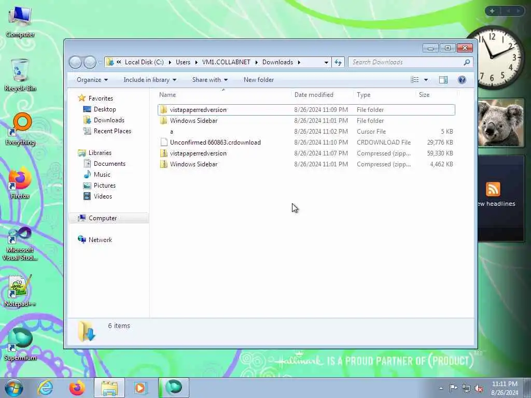Open the Share with dropdown

pos(209,80)
